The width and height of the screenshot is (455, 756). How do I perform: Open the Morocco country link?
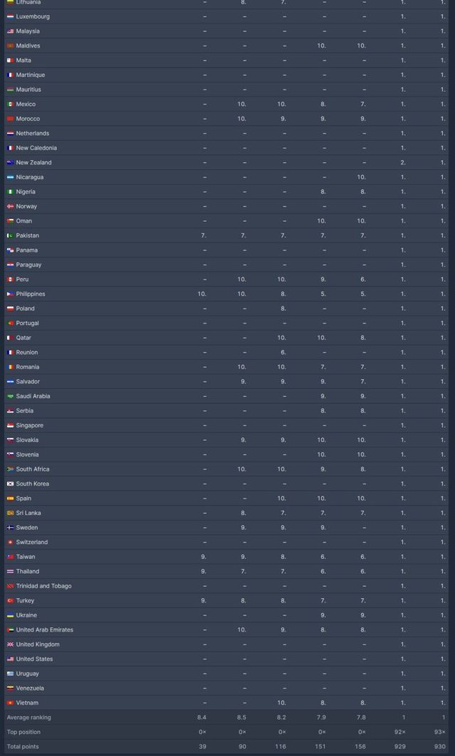[28, 119]
